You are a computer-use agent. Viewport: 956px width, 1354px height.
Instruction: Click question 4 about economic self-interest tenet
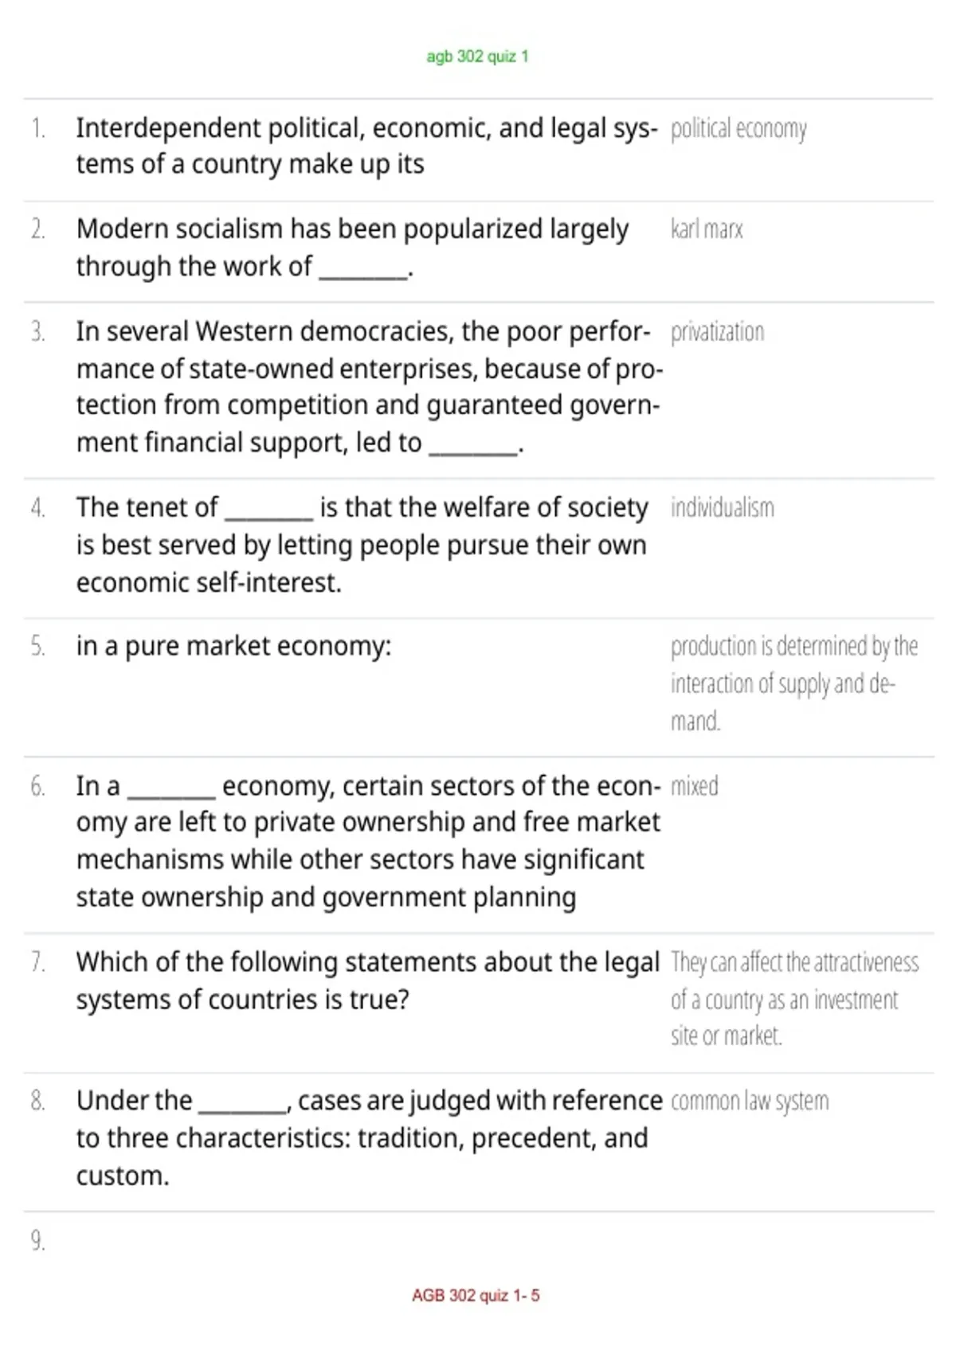(x=362, y=545)
